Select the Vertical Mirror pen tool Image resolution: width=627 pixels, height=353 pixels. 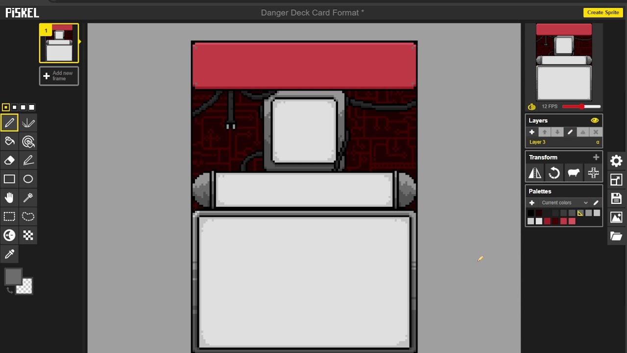tap(28, 123)
